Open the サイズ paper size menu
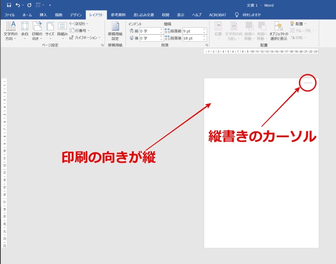Image resolution: width=336 pixels, height=264 pixels. coord(50,31)
